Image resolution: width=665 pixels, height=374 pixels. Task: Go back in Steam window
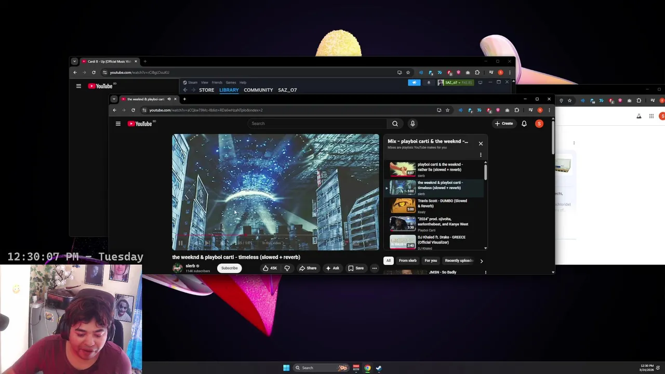[185, 90]
